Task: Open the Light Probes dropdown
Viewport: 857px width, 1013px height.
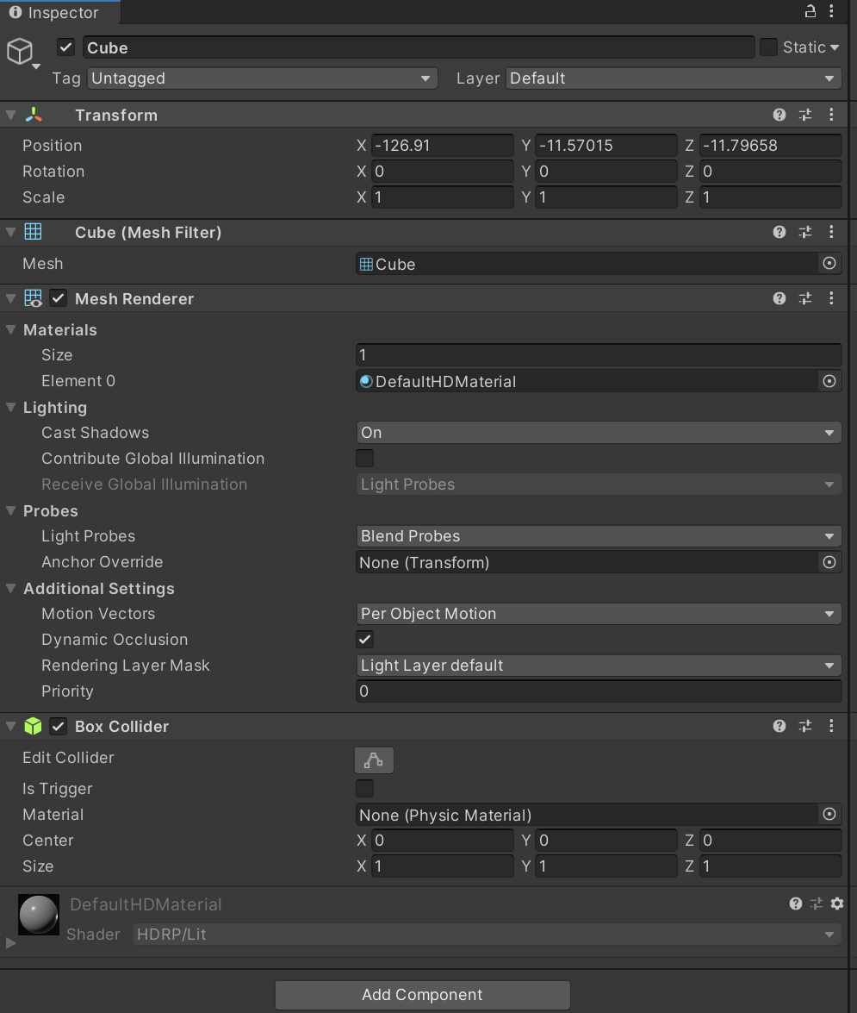Action: (x=599, y=535)
